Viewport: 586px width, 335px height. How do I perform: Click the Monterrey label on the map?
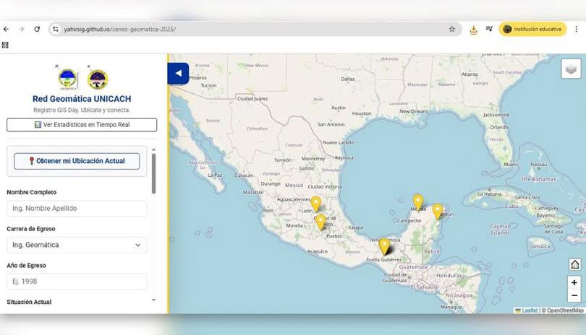(313, 159)
